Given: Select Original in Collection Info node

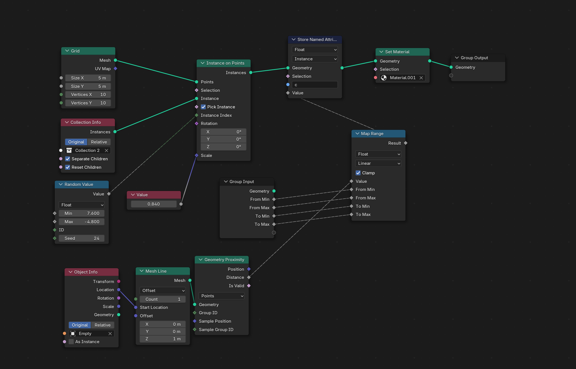Looking at the screenshot, I should (x=76, y=142).
